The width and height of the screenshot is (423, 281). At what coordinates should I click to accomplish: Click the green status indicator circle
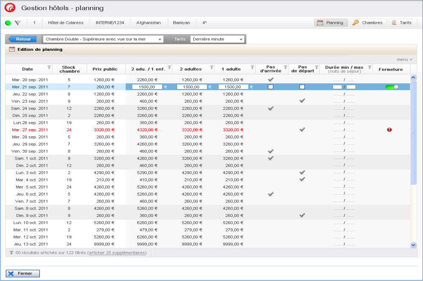point(8,23)
